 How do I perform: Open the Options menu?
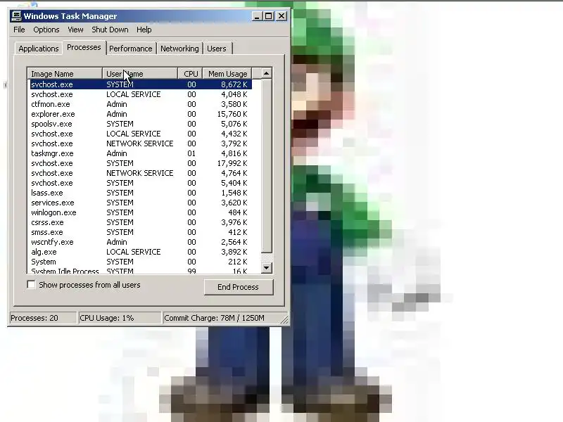click(46, 30)
